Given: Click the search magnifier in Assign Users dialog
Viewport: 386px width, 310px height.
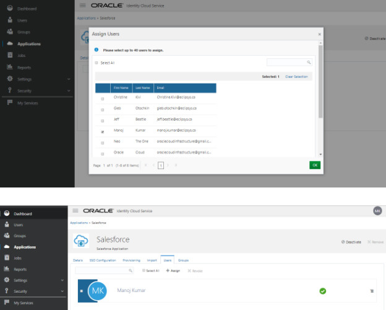Looking at the screenshot, I should coord(309,62).
